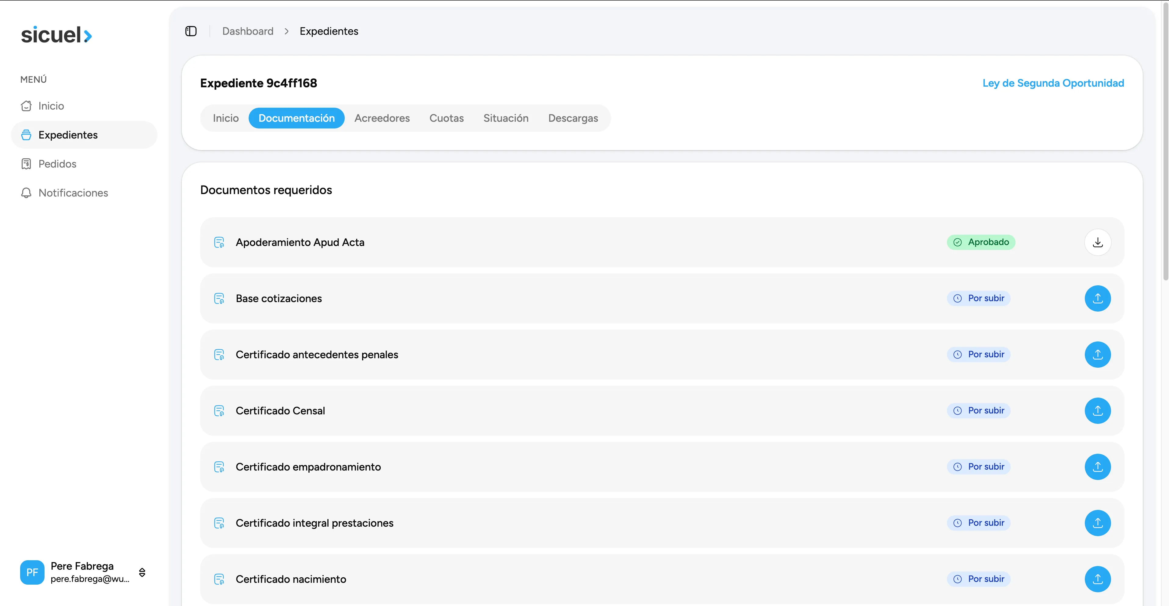Viewport: 1169px width, 606px height.
Task: Click the Notificaciones bell icon
Action: pyautogui.click(x=26, y=193)
